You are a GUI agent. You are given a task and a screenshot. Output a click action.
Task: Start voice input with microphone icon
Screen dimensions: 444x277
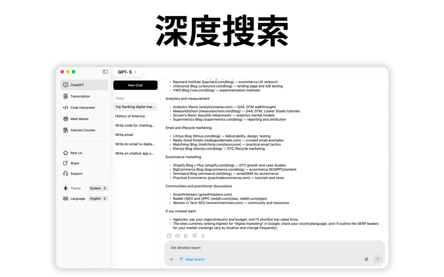click(x=366, y=259)
